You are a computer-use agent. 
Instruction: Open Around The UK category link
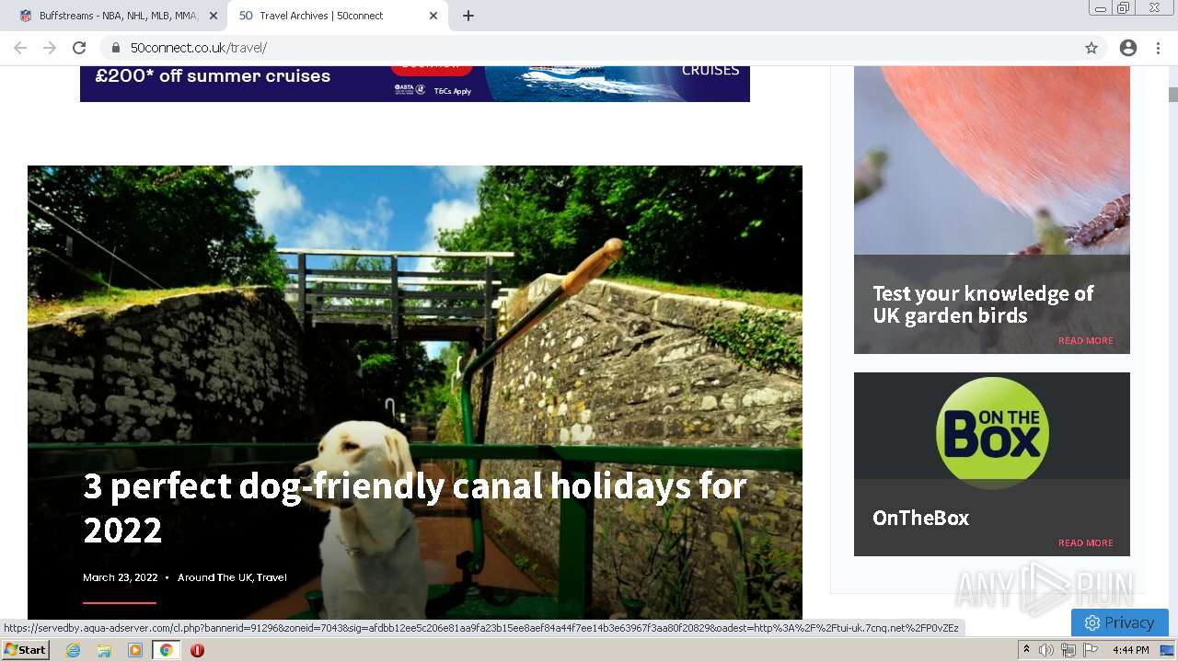(214, 577)
